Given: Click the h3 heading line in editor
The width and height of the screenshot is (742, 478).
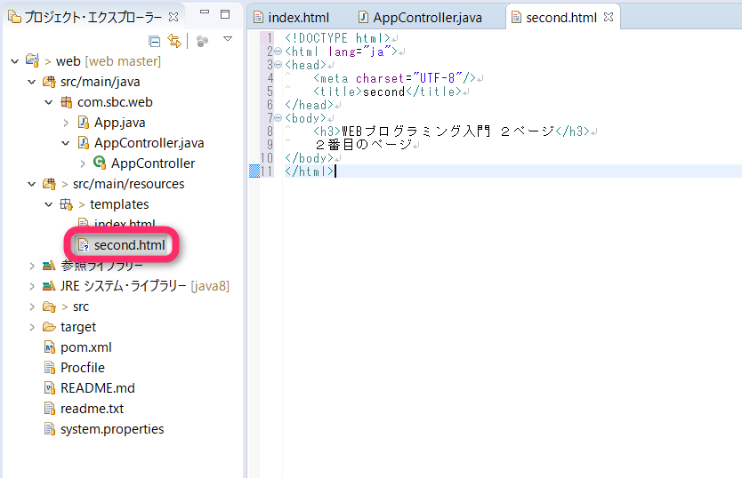Looking at the screenshot, I should pyautogui.click(x=451, y=131).
